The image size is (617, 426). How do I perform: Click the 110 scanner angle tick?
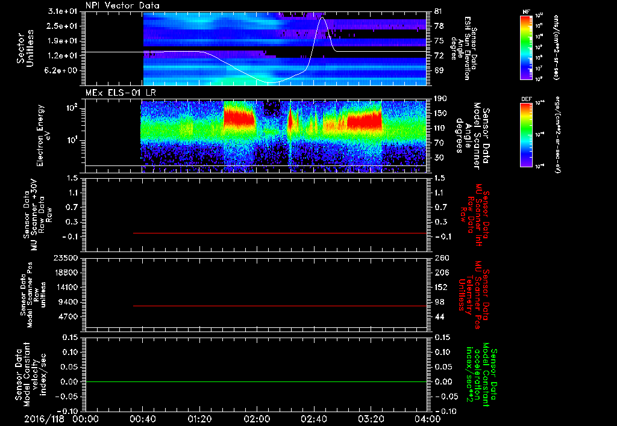pos(441,128)
